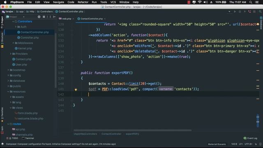Viewport: 263px width, 148px height.
Task: Expand the public folder
Action: (x=8, y=86)
